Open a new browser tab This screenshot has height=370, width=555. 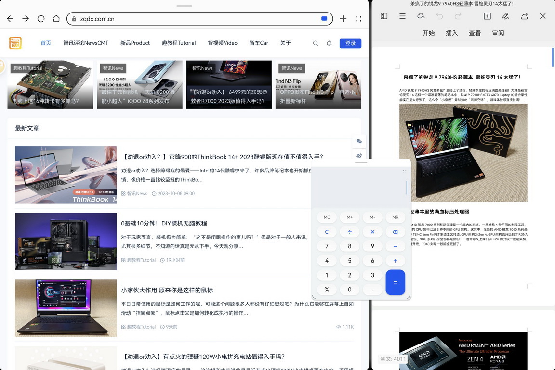click(343, 19)
